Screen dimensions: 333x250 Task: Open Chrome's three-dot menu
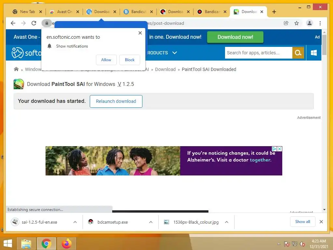(320, 23)
